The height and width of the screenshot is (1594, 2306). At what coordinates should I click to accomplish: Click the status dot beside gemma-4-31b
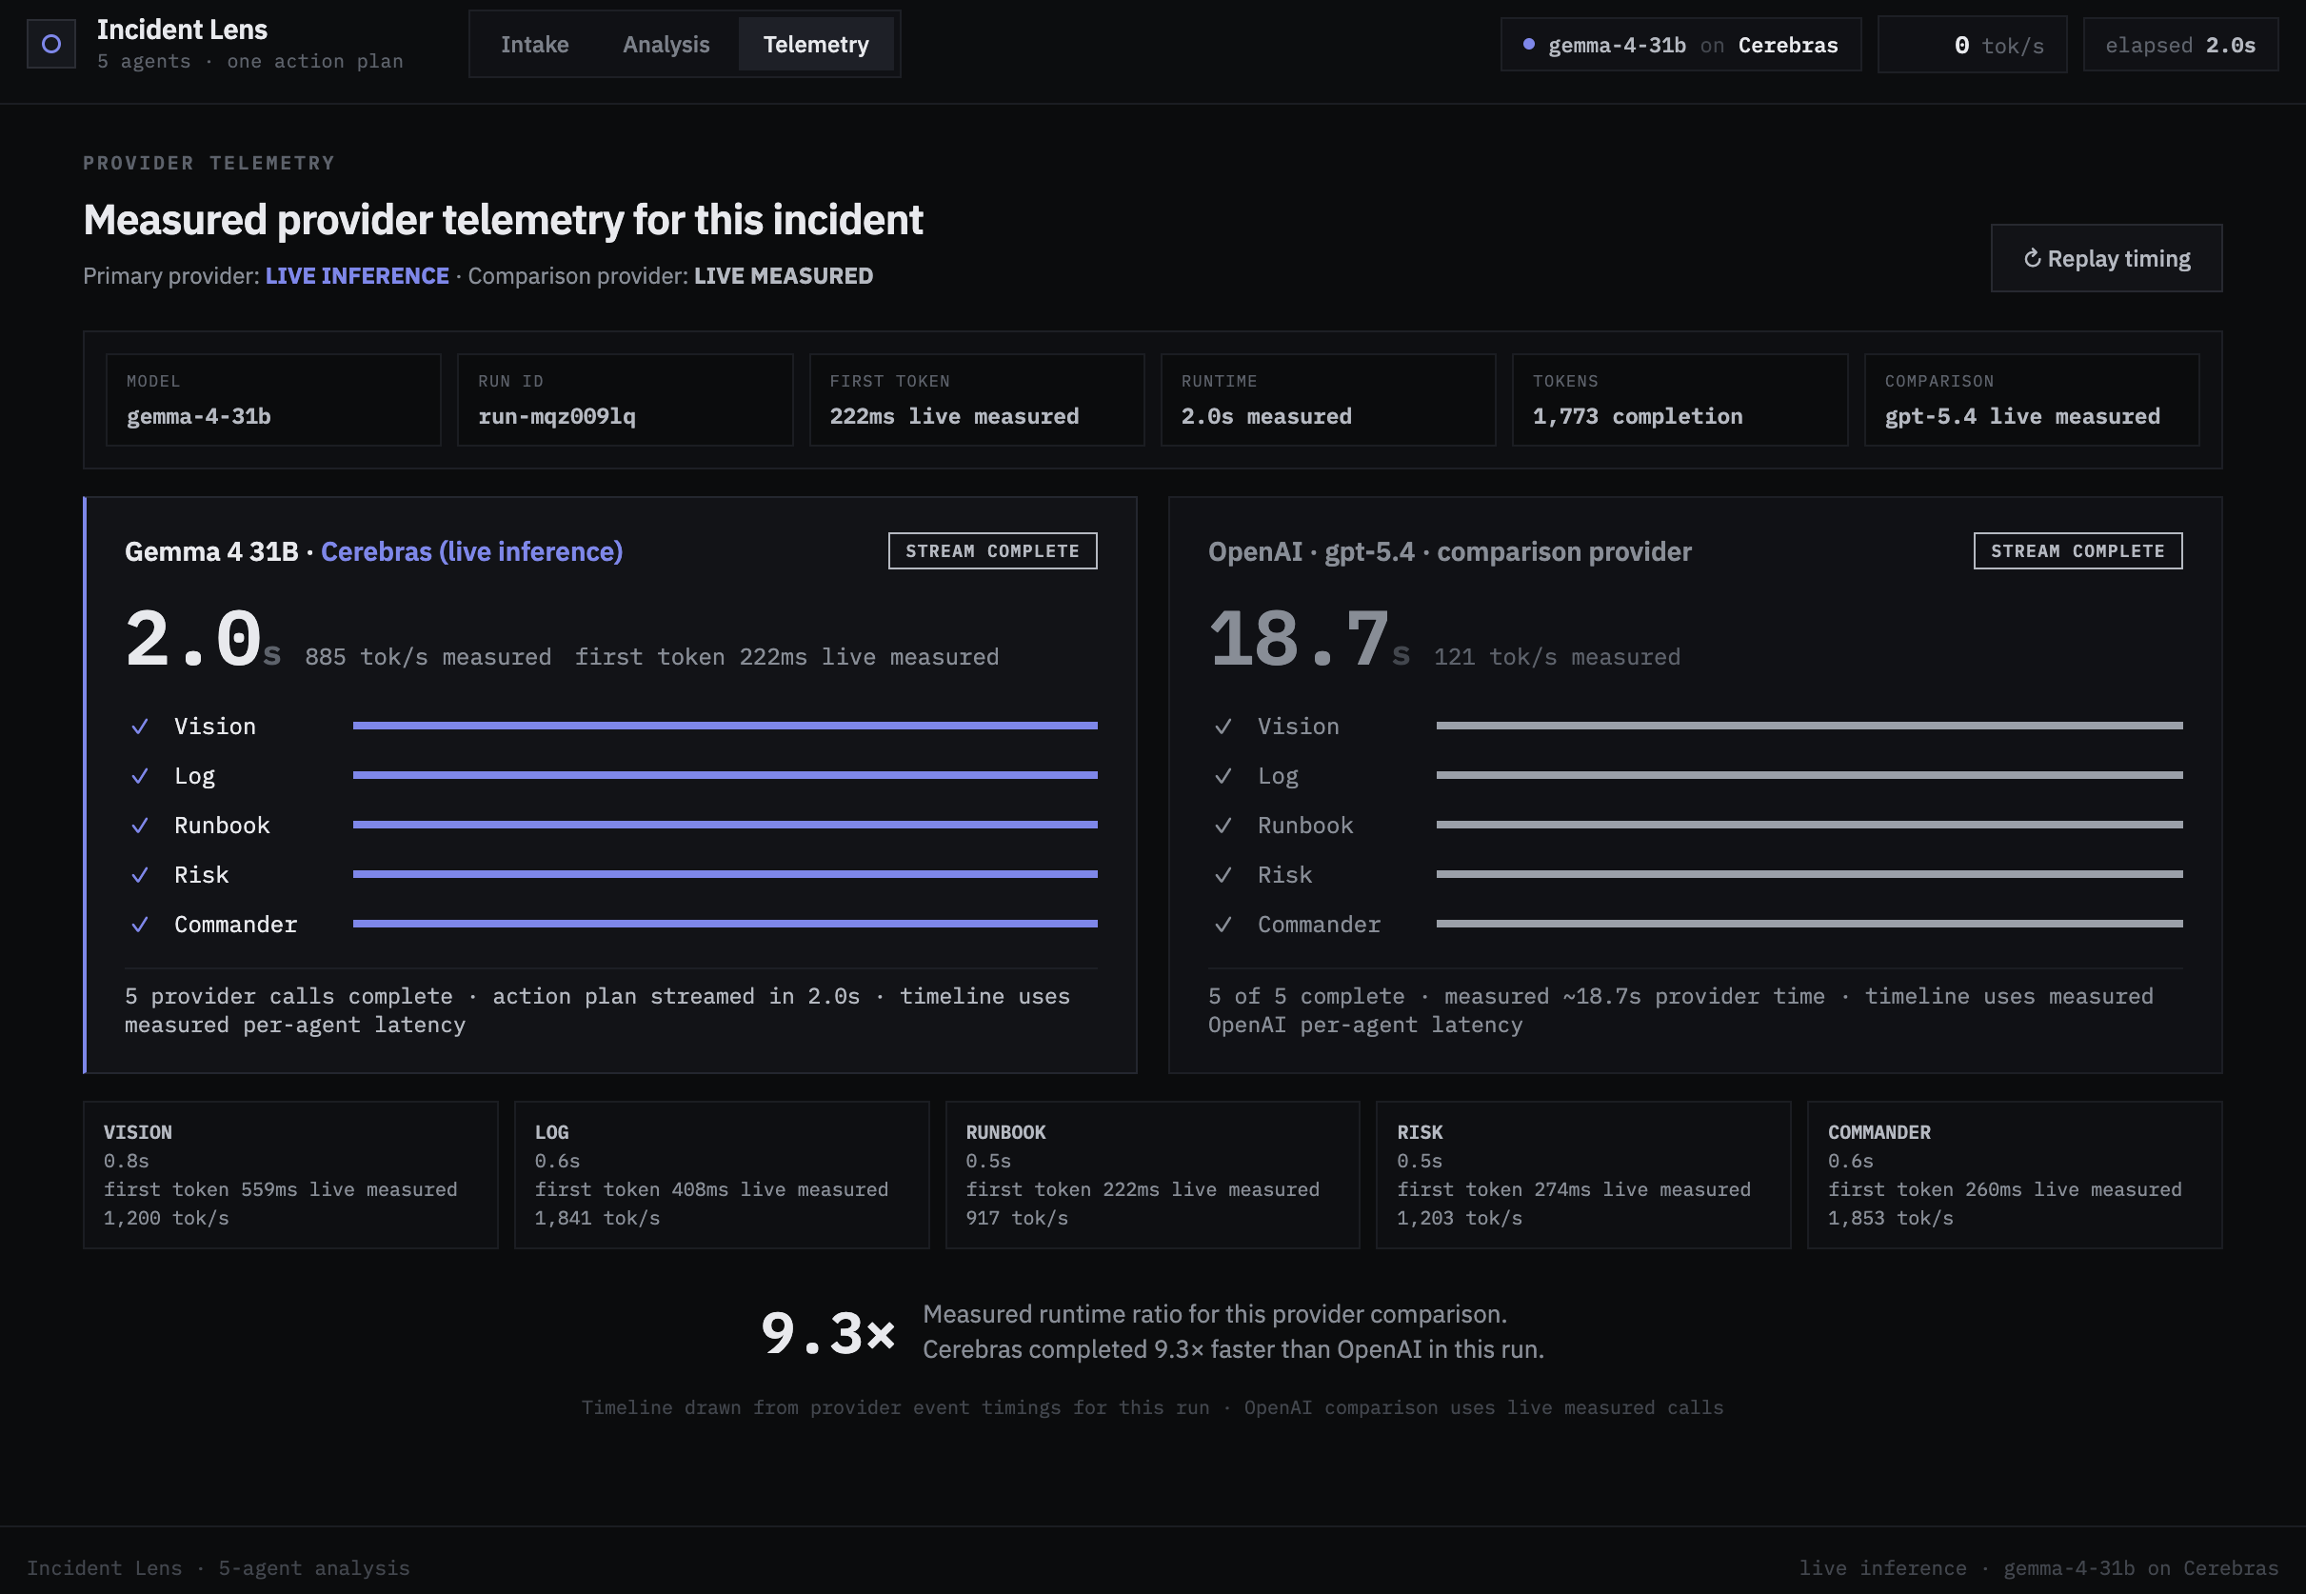click(1528, 44)
